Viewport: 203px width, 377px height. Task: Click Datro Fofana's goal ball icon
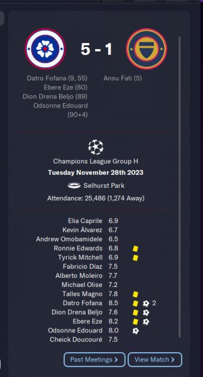(x=146, y=303)
